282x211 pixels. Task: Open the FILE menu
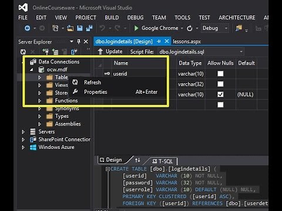pos(23,18)
